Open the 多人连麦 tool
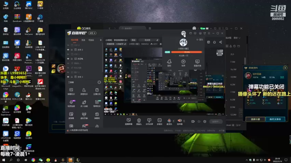The width and height of the screenshot is (291, 163). pos(84,104)
